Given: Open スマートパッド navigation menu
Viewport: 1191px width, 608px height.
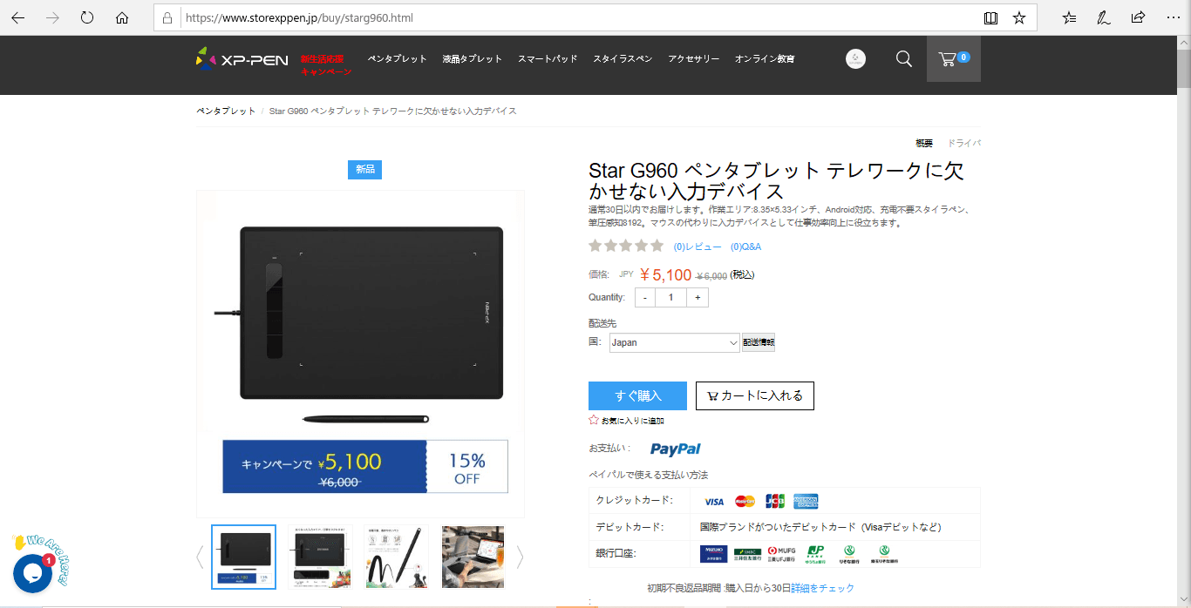Looking at the screenshot, I should pos(548,59).
